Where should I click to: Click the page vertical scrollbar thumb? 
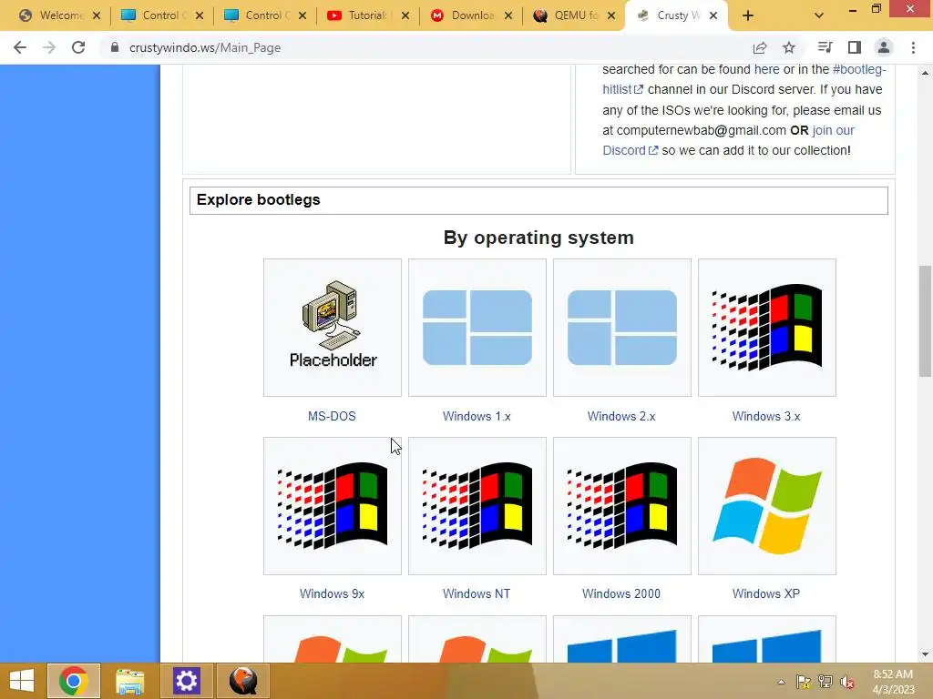[925, 321]
